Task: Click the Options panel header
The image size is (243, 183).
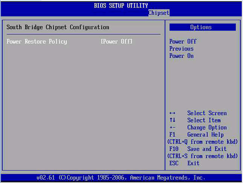Action: click(x=203, y=27)
